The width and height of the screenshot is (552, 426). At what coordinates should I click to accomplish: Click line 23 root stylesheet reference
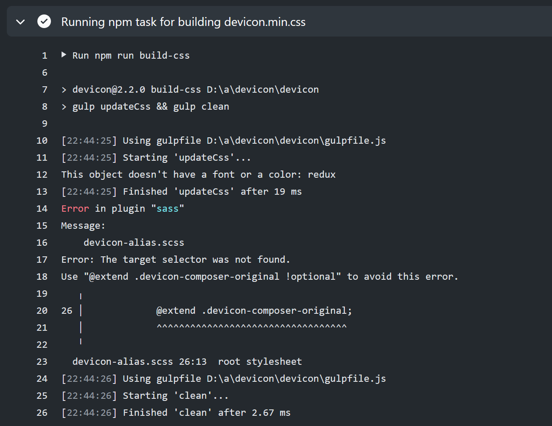coord(187,361)
